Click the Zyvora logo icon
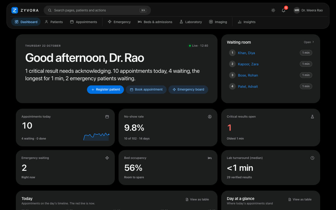The width and height of the screenshot is (336, 210). tap(15, 10)
